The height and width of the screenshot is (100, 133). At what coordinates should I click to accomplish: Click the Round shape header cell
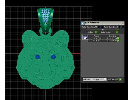click(x=96, y=36)
